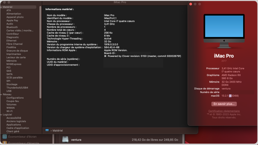Click the En savoir plus... button
Image resolution: width=258 pixels, height=145 pixels.
pos(224,104)
